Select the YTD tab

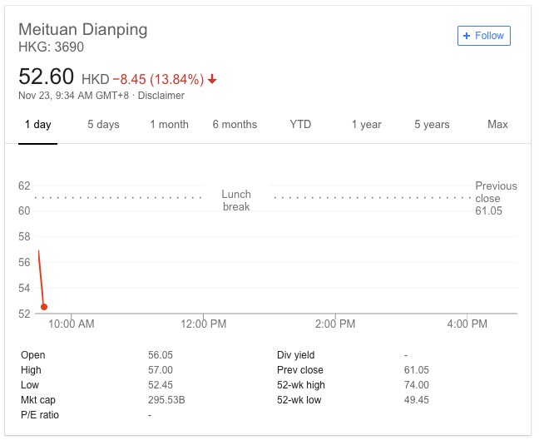300,125
